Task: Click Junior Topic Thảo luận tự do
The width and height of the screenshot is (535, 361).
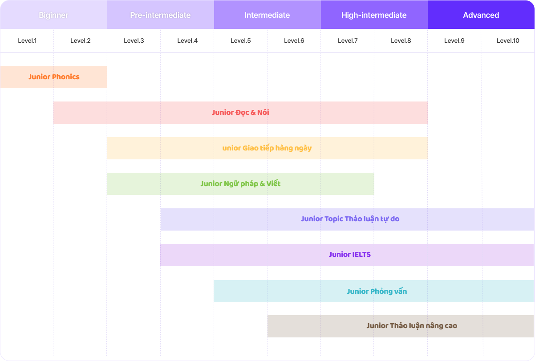Action: [x=350, y=219]
